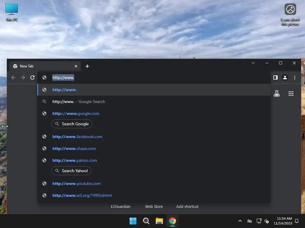Show hidden system tray icons
Image resolution: width=305 pixels, height=228 pixels.
240,221
